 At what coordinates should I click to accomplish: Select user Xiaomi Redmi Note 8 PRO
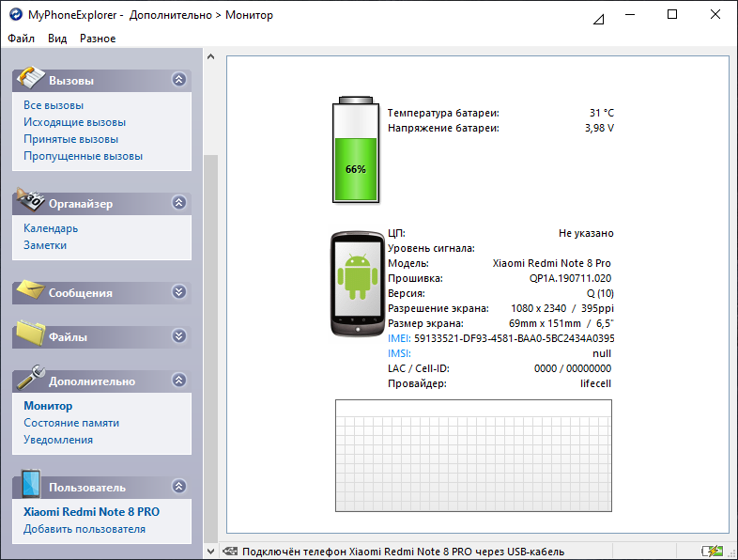pyautogui.click(x=92, y=512)
